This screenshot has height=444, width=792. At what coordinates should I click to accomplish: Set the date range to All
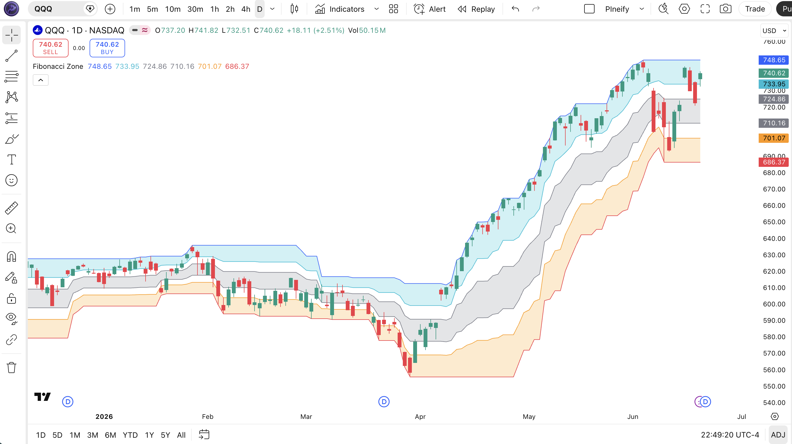pos(181,435)
